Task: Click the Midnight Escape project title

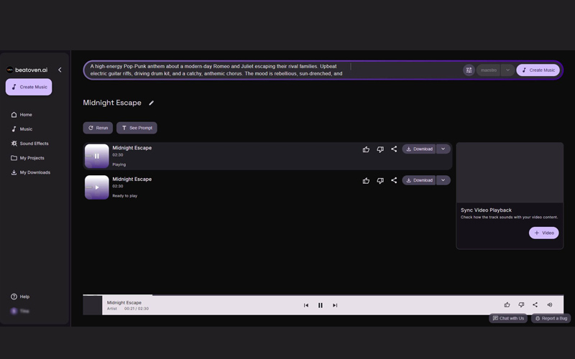Action: tap(112, 103)
